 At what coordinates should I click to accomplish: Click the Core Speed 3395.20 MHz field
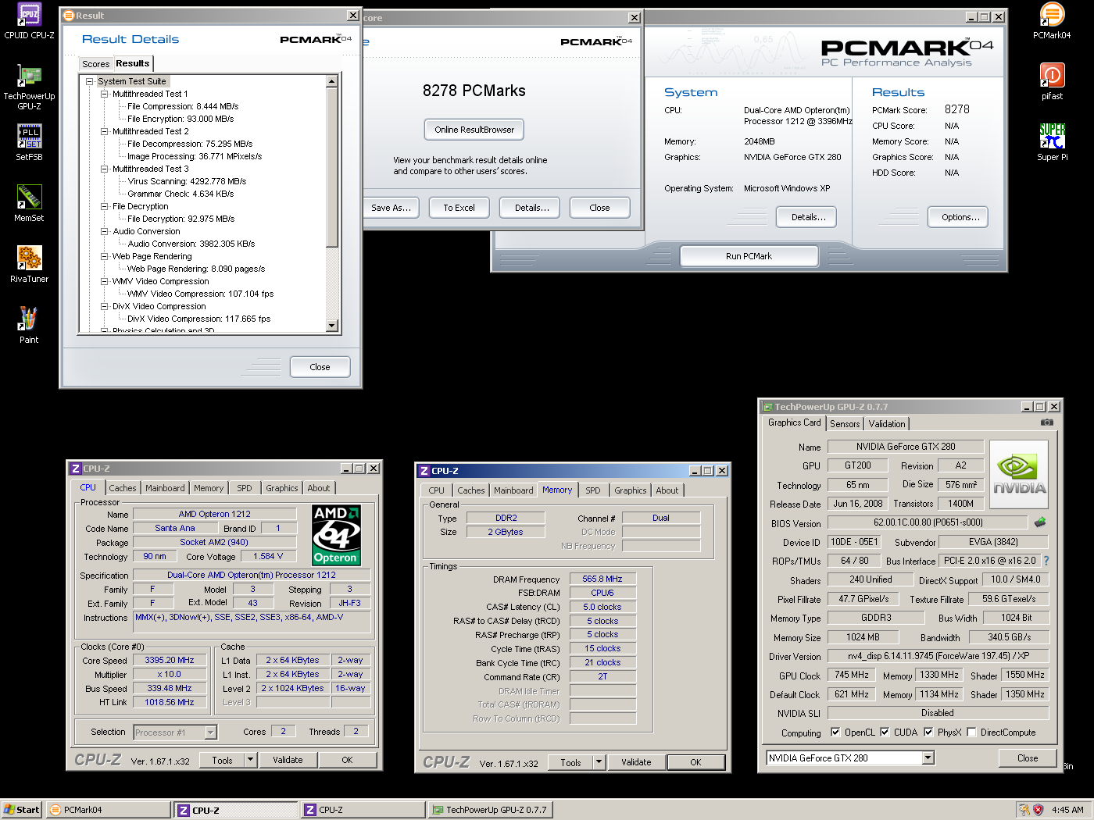point(170,660)
